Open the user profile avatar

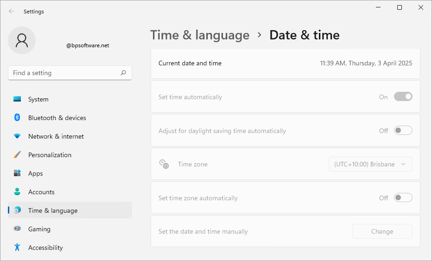[x=22, y=40]
